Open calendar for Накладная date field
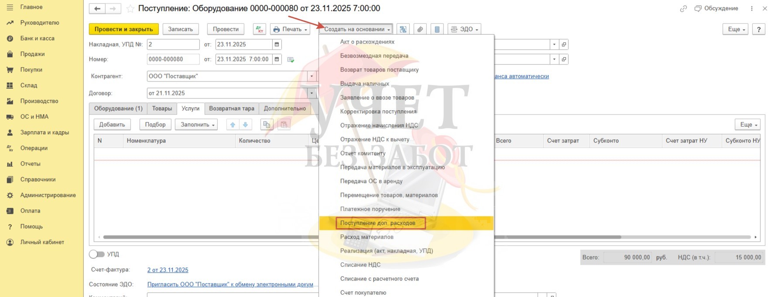Viewport: 772px width, 297px height. (277, 44)
